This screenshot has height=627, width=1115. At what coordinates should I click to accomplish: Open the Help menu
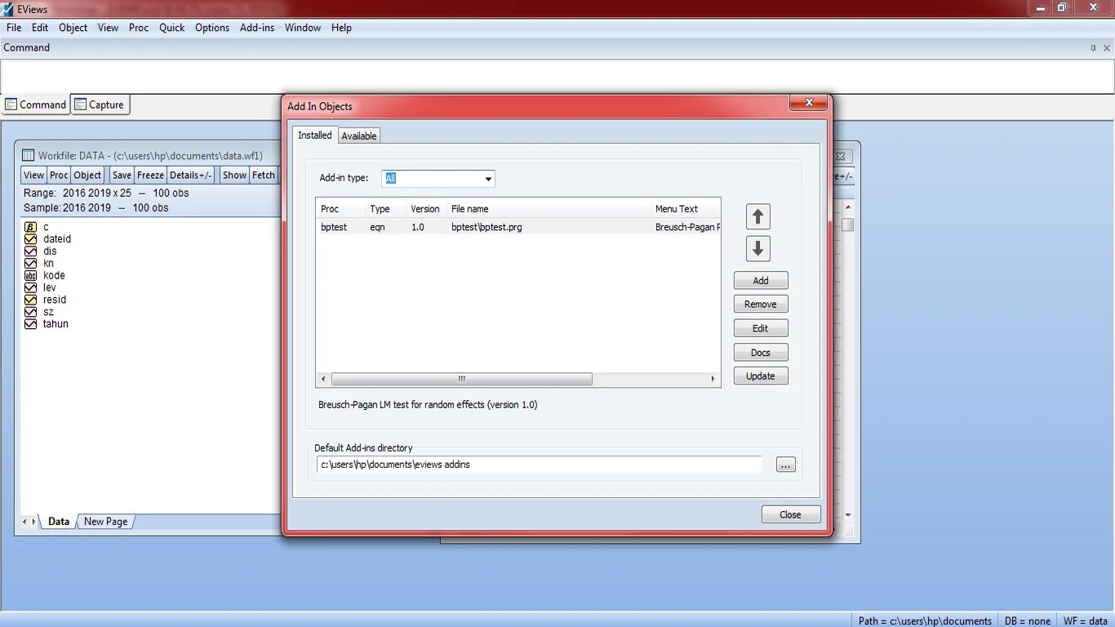pyautogui.click(x=341, y=28)
